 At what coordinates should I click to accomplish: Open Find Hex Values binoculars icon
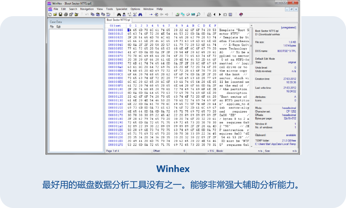tap(124, 15)
